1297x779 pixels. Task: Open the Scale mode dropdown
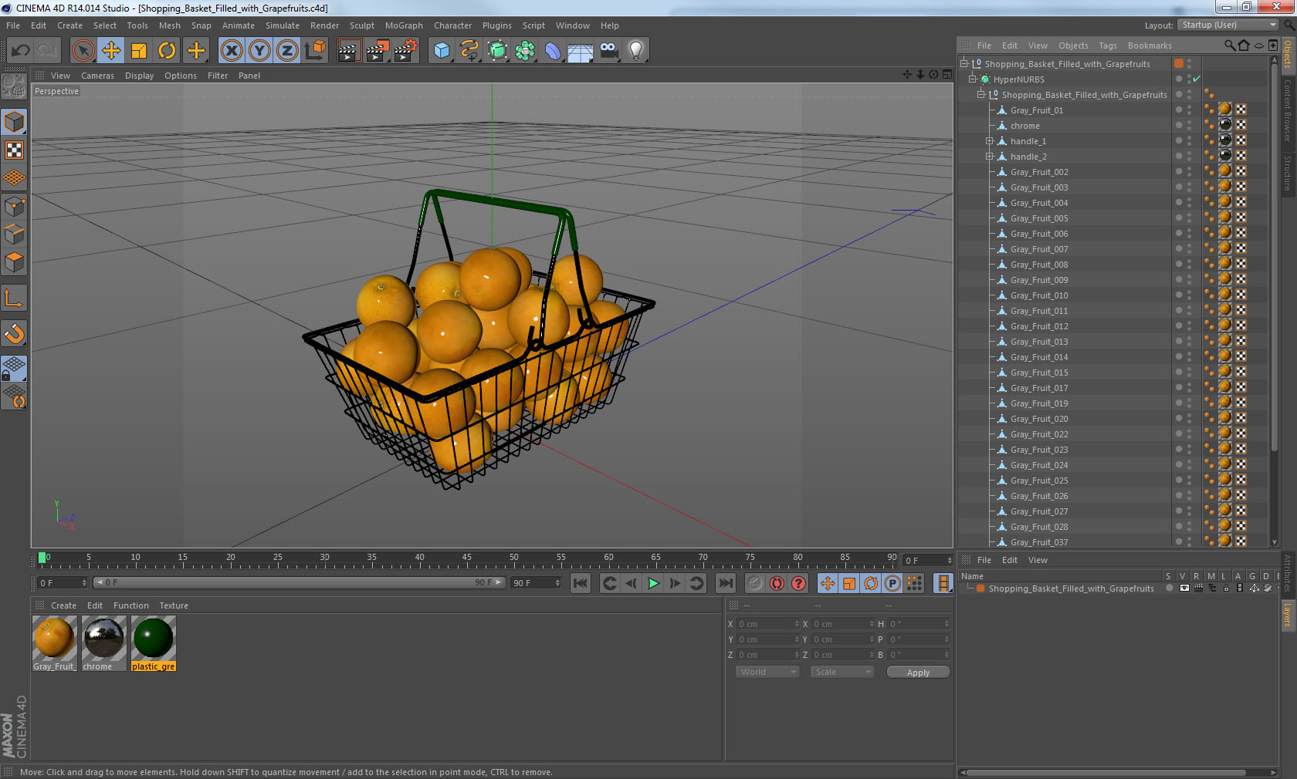coord(842,672)
